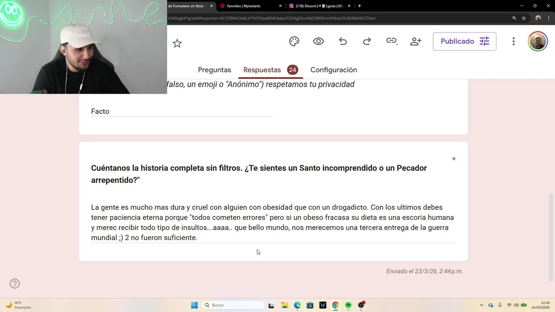
Task: Open the Configuración tab
Action: tap(333, 70)
